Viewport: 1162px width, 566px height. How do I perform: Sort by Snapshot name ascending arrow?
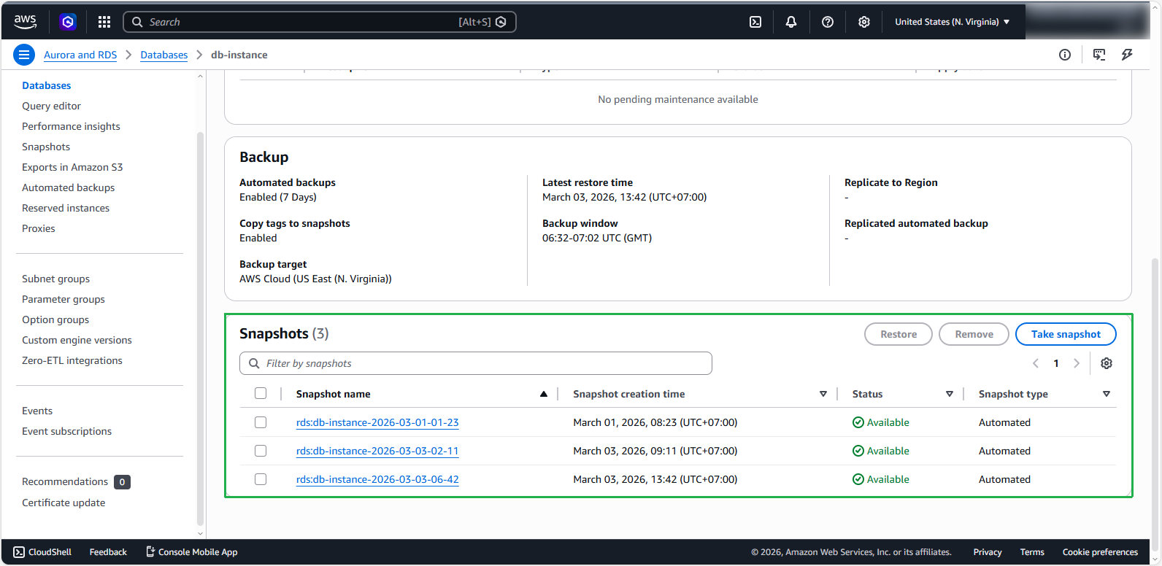[544, 394]
